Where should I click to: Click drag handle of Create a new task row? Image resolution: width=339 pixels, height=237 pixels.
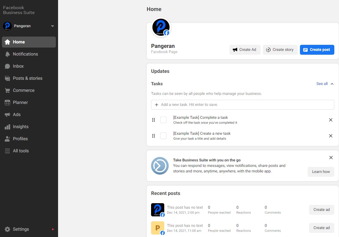tap(154, 136)
